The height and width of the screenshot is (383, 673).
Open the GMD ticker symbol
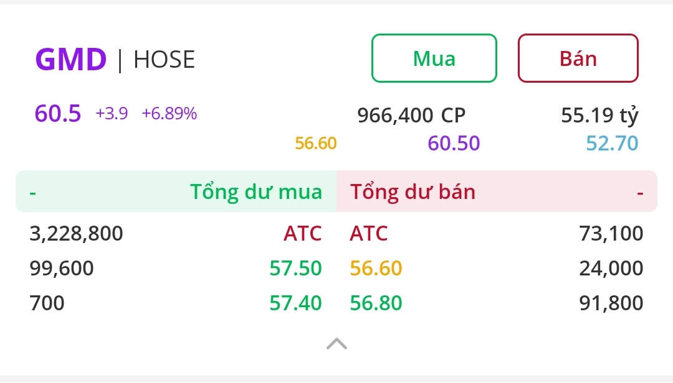coord(71,60)
